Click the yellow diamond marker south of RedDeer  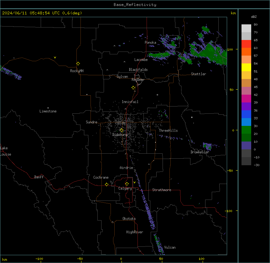click(x=133, y=88)
